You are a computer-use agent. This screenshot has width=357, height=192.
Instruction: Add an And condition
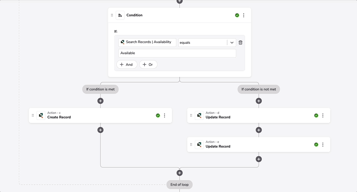pos(127,64)
